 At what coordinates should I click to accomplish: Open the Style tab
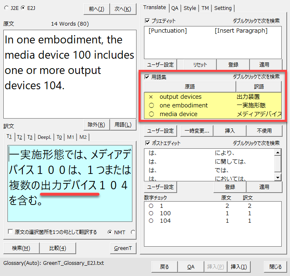[x=190, y=8]
